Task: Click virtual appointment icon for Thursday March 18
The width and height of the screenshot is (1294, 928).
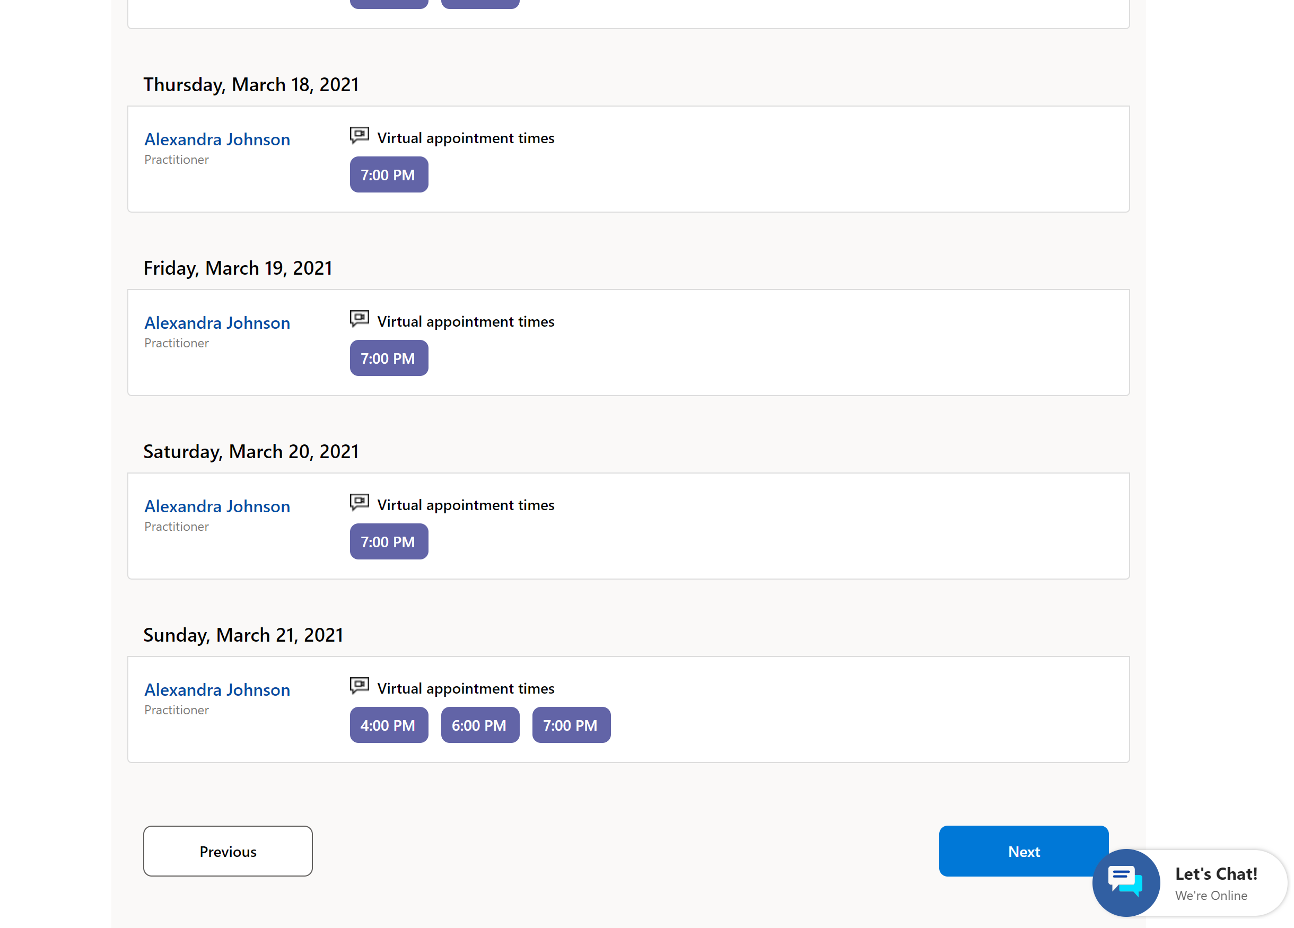Action: (x=360, y=136)
